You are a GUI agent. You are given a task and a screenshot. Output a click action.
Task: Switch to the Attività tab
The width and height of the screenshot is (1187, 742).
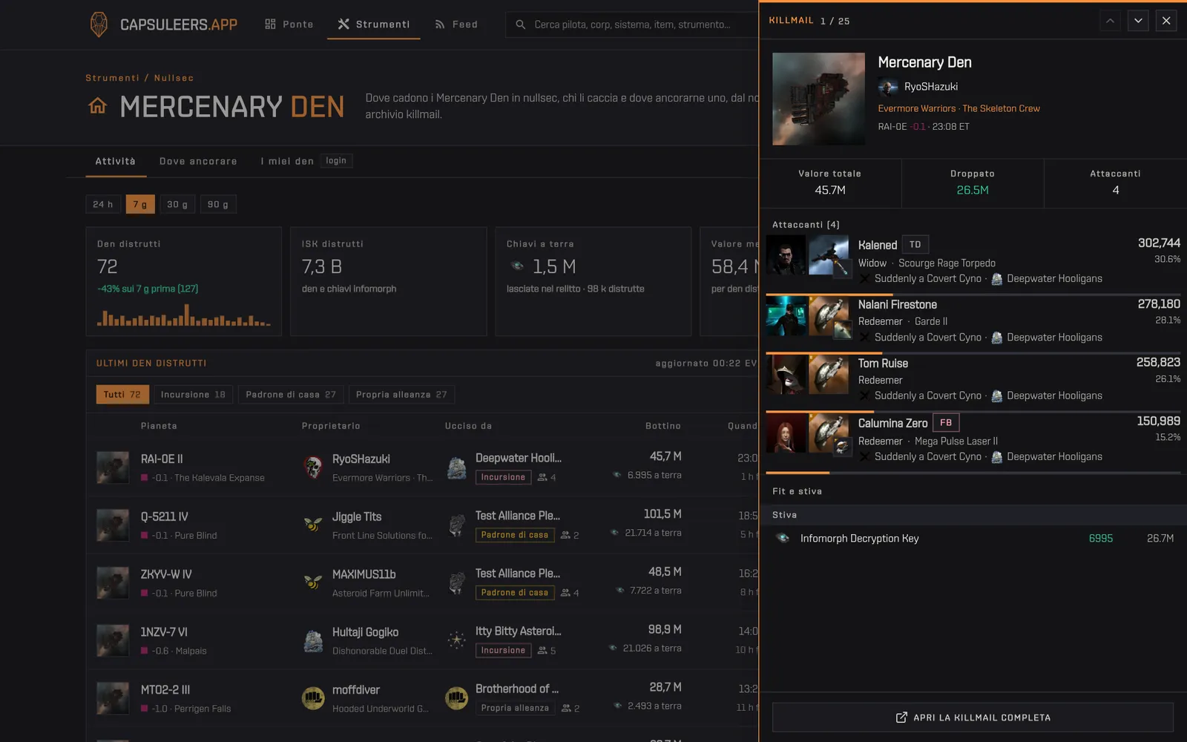116,161
